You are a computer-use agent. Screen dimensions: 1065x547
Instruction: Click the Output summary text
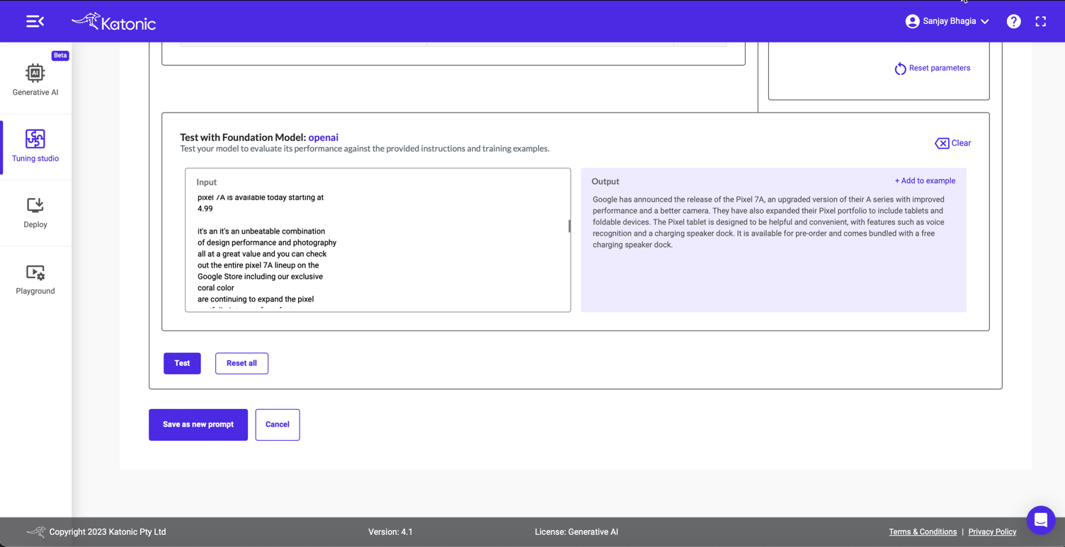point(769,222)
